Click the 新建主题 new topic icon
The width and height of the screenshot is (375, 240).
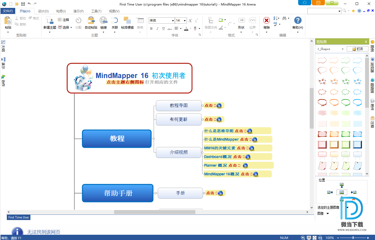pyautogui.click(x=50, y=20)
